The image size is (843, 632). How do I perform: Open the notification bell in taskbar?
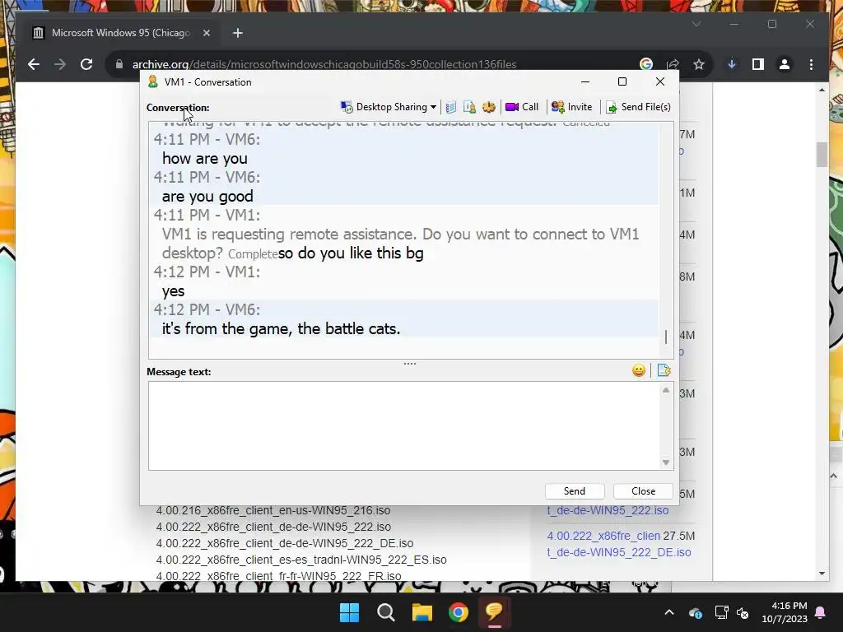pyautogui.click(x=821, y=612)
